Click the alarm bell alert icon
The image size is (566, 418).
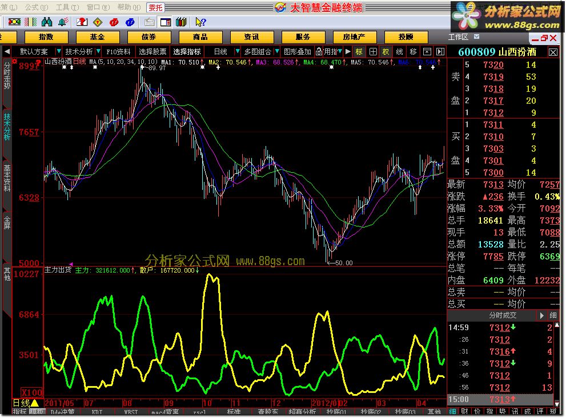63,22
